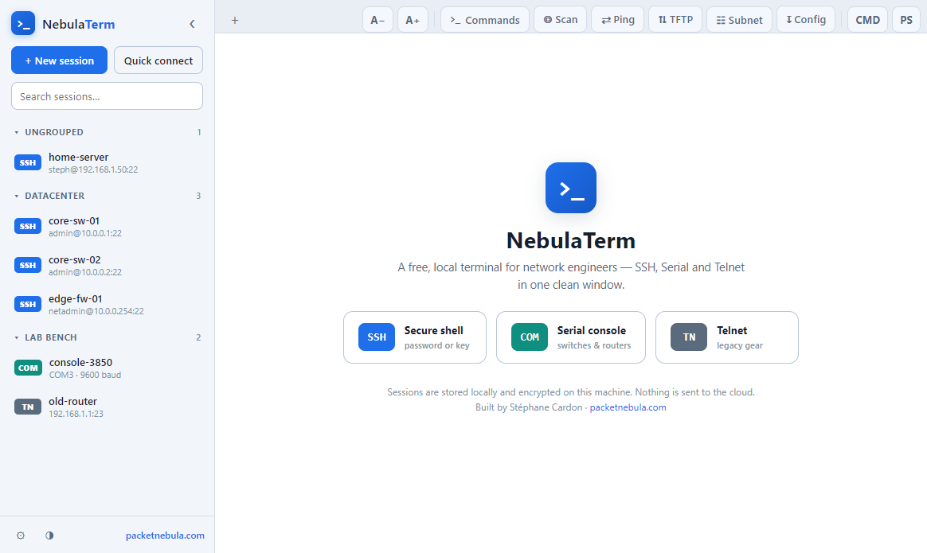This screenshot has width=927, height=553.
Task: Click the NebulaTerm title in sidebar
Action: [x=79, y=24]
